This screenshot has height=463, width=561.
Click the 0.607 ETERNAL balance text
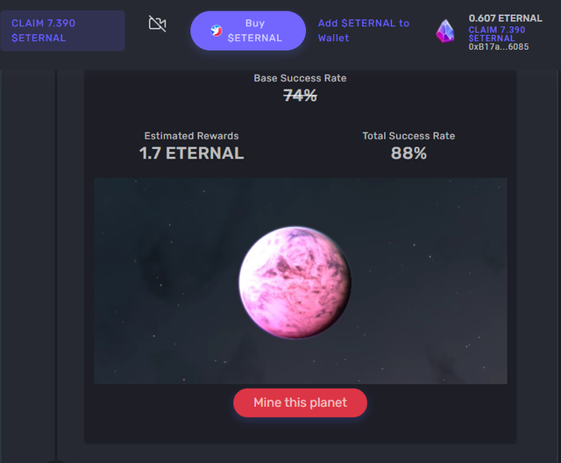pyautogui.click(x=505, y=18)
